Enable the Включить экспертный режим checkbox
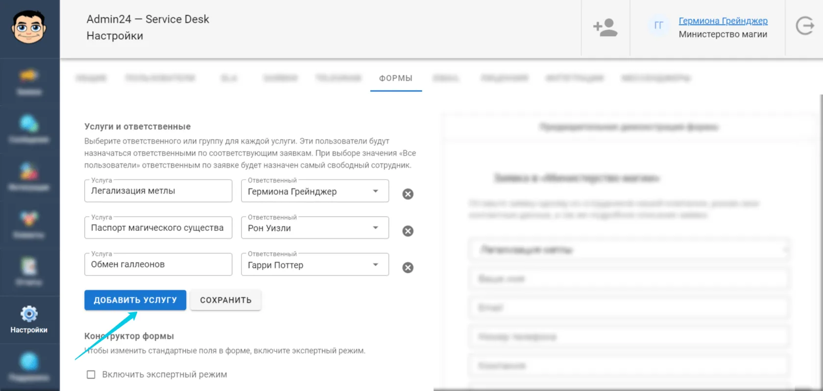 tap(91, 374)
